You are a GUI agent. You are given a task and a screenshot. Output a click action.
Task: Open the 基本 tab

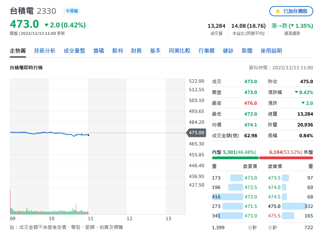click(155, 51)
